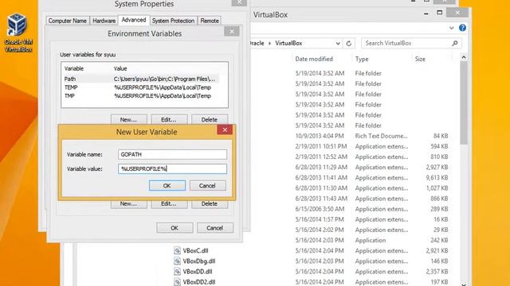Click the date 10/9/2013 4:04 PM

pyautogui.click(x=320, y=136)
